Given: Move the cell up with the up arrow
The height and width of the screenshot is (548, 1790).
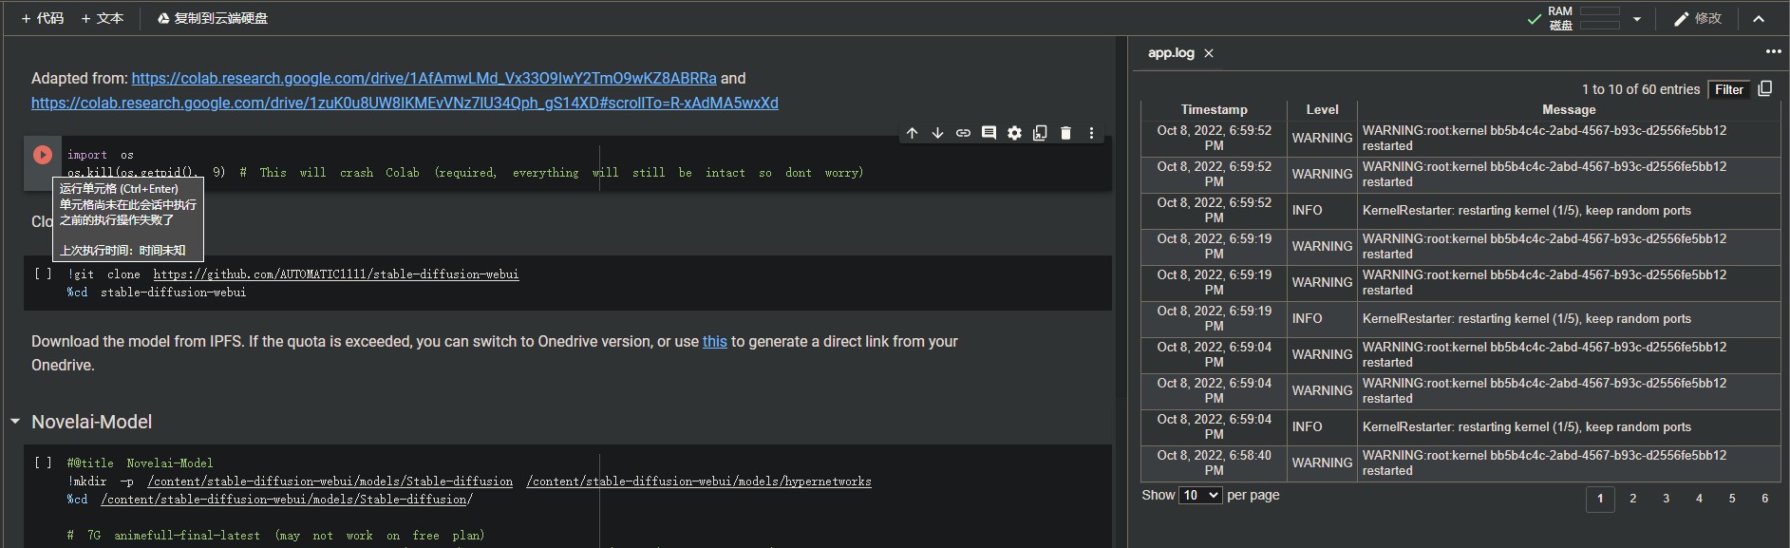Looking at the screenshot, I should click(x=912, y=133).
